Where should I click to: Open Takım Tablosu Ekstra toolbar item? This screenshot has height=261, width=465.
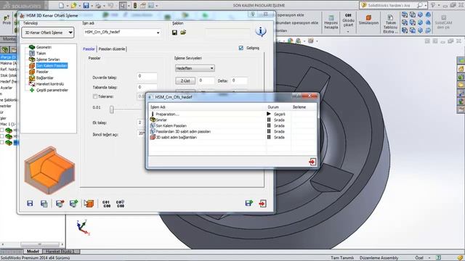tap(390, 24)
